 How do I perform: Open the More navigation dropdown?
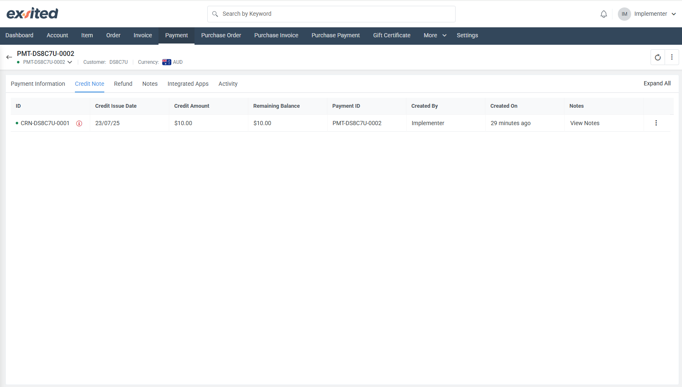pos(435,36)
